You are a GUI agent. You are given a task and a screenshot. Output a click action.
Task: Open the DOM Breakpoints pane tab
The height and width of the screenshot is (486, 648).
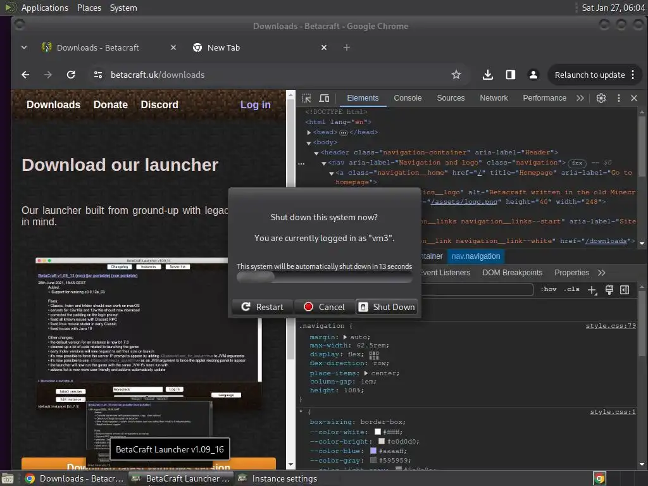(512, 273)
